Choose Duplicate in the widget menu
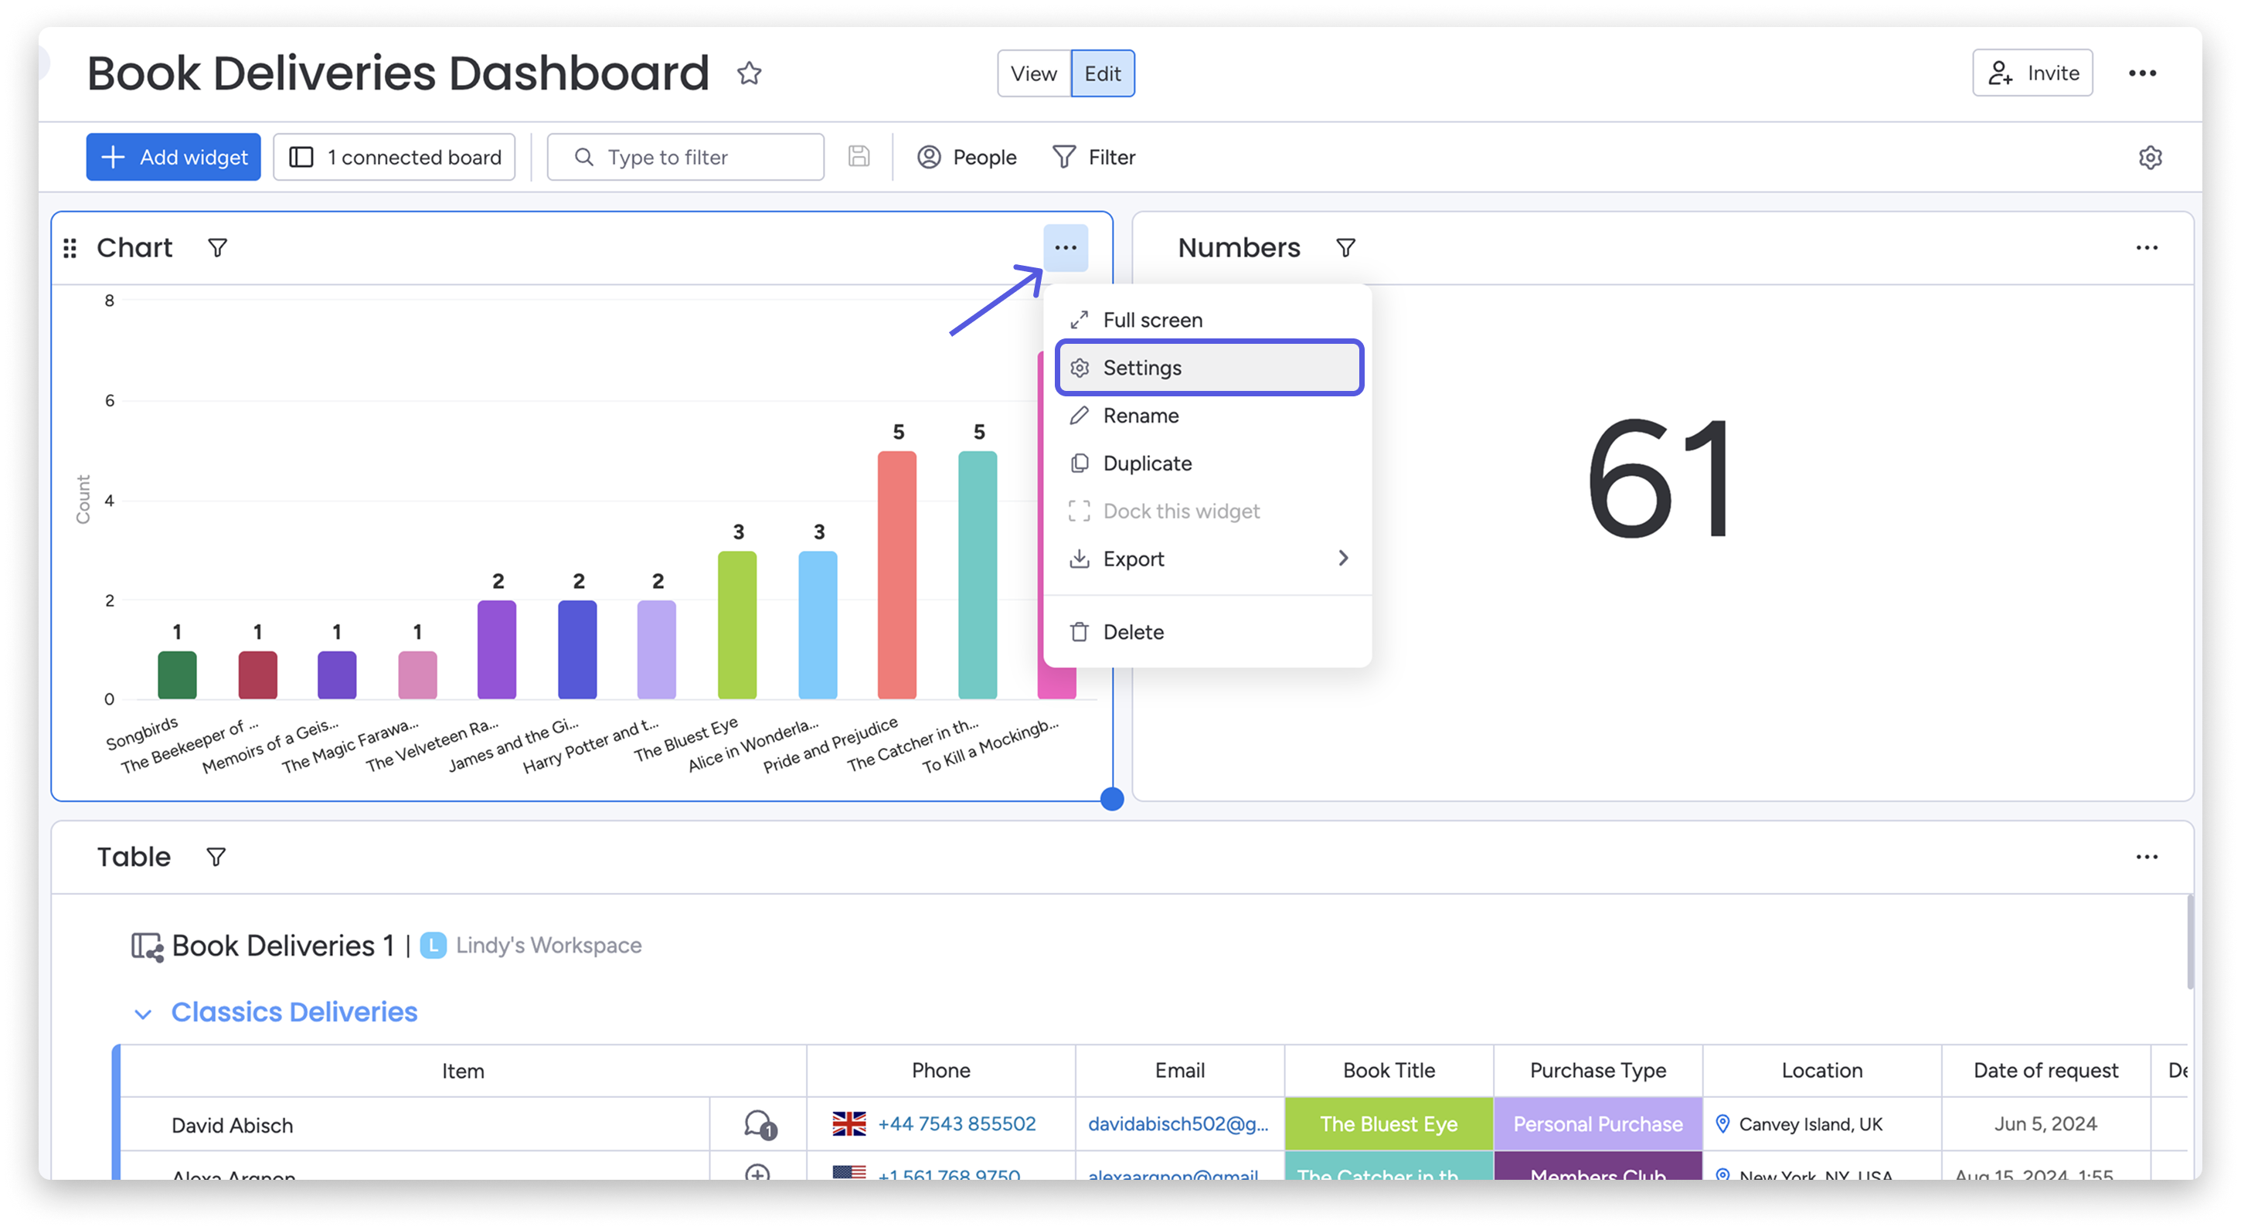This screenshot has width=2241, height=1230. point(1208,464)
